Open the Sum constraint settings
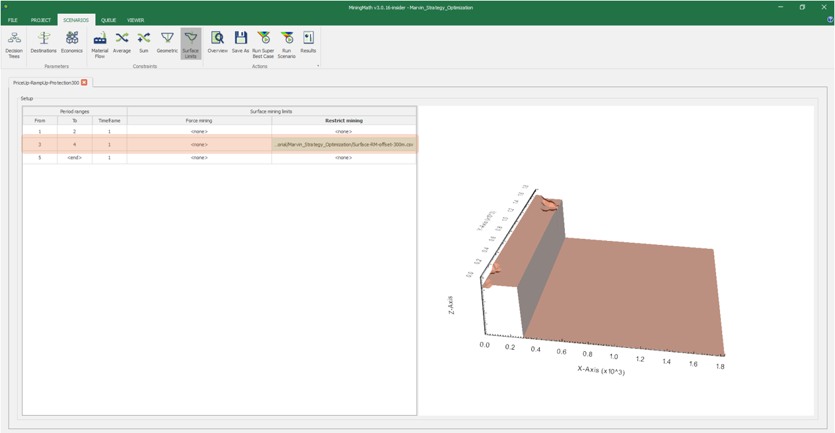This screenshot has height=433, width=835. click(143, 42)
